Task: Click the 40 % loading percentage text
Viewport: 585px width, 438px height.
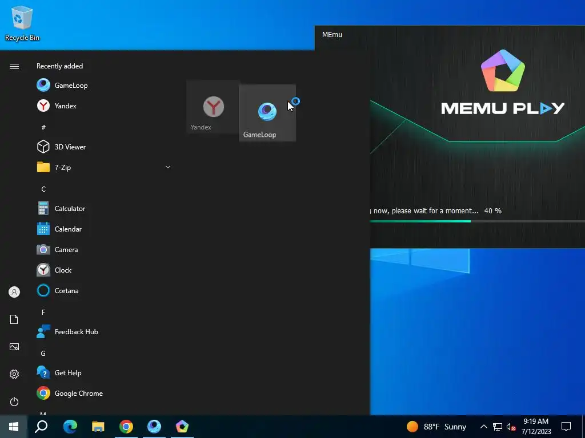Action: [x=493, y=211]
